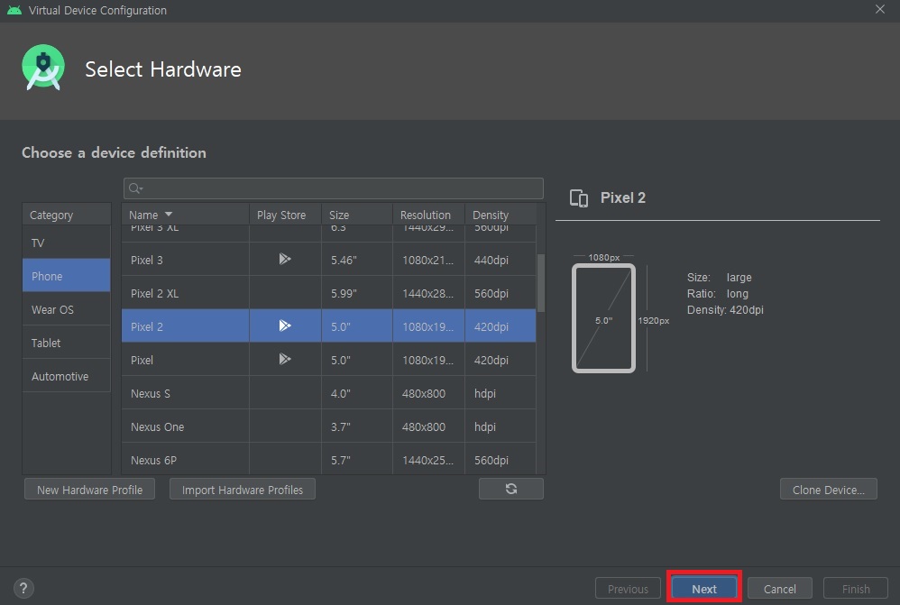
Task: Select the Pixel 2 device name
Action: (x=147, y=326)
